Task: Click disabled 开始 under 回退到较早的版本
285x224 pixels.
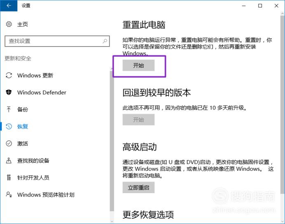Action: point(138,119)
